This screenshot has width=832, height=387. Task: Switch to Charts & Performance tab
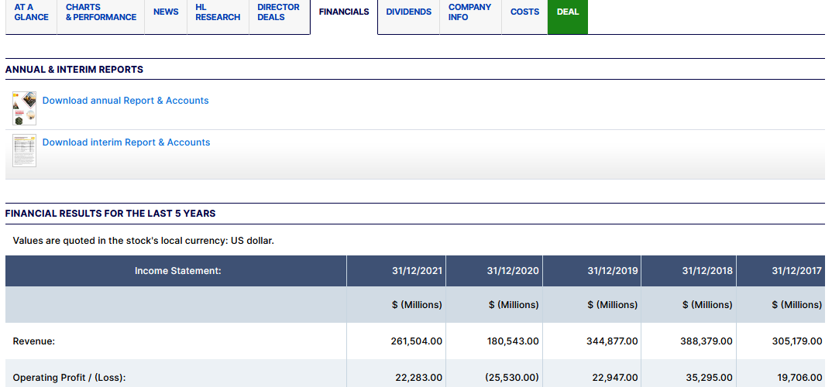click(101, 12)
